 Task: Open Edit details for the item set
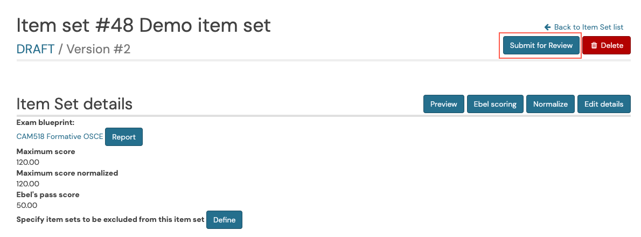[x=604, y=104]
